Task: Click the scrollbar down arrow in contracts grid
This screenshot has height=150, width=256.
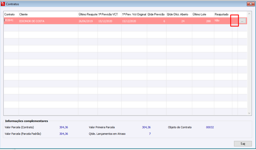Action: point(249,113)
